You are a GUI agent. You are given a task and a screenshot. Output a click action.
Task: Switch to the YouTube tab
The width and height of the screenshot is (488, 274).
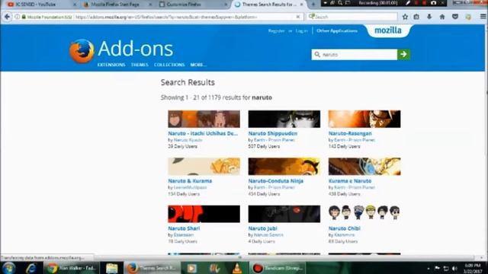point(39,5)
